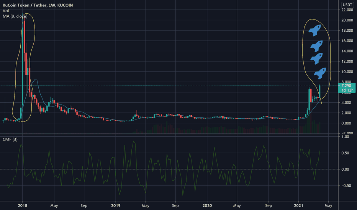Viewport: 357px width, 210px height.
Task: Click the 'CMF (3)' indicator legend label
Action: [10, 139]
